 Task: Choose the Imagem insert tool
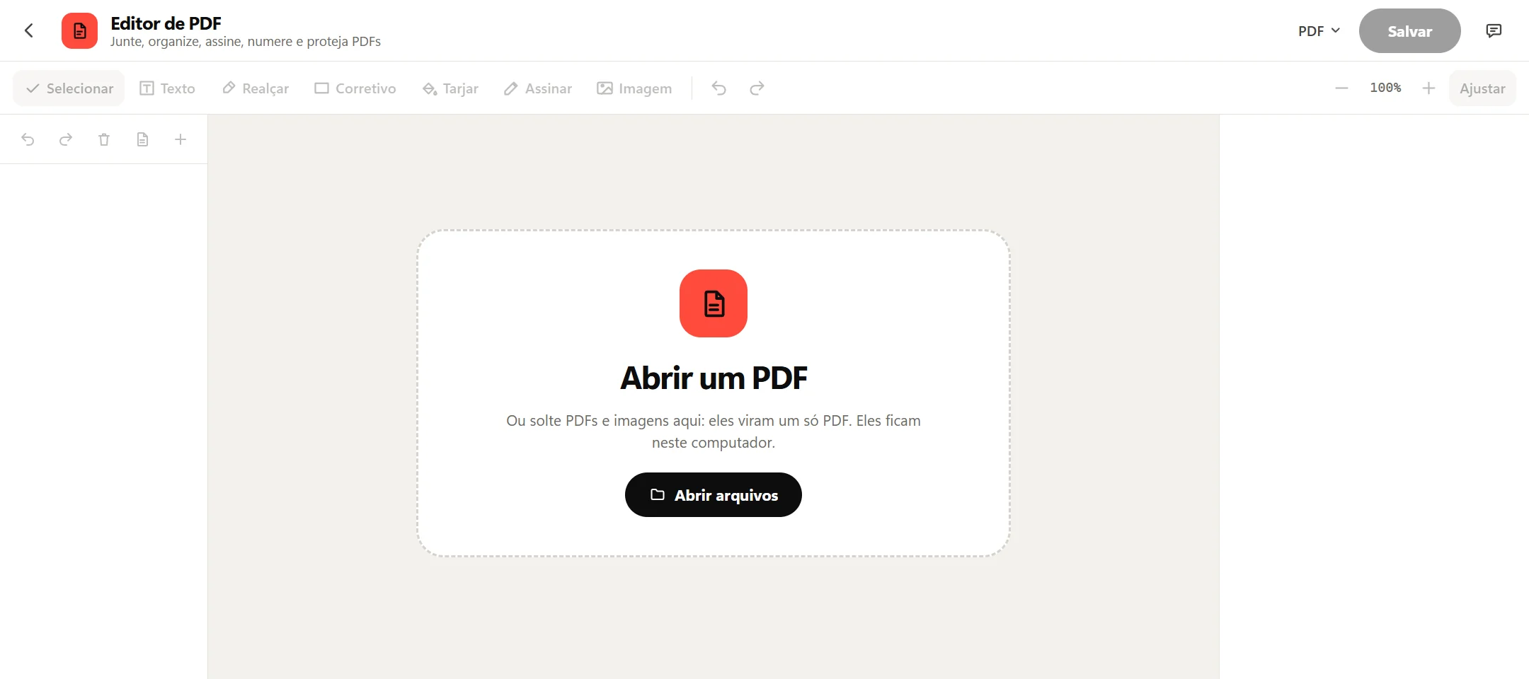[634, 88]
